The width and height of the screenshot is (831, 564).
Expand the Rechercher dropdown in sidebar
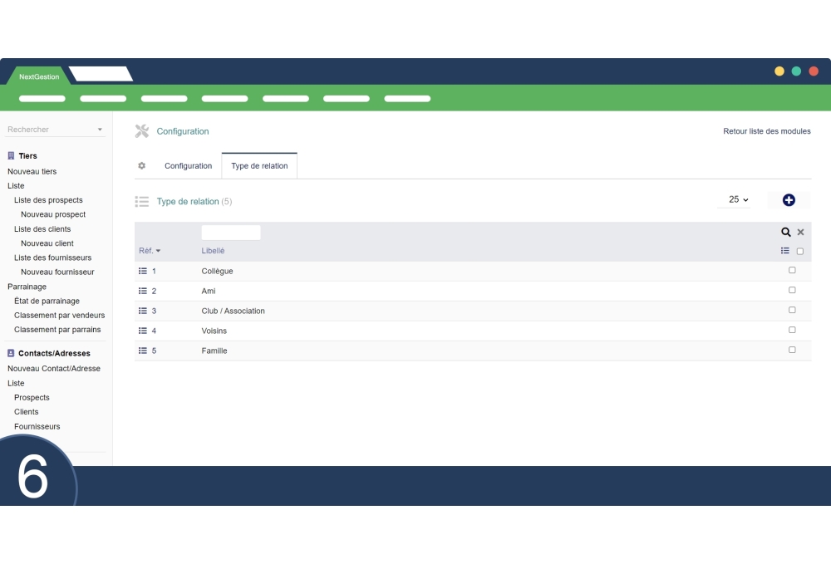point(100,130)
